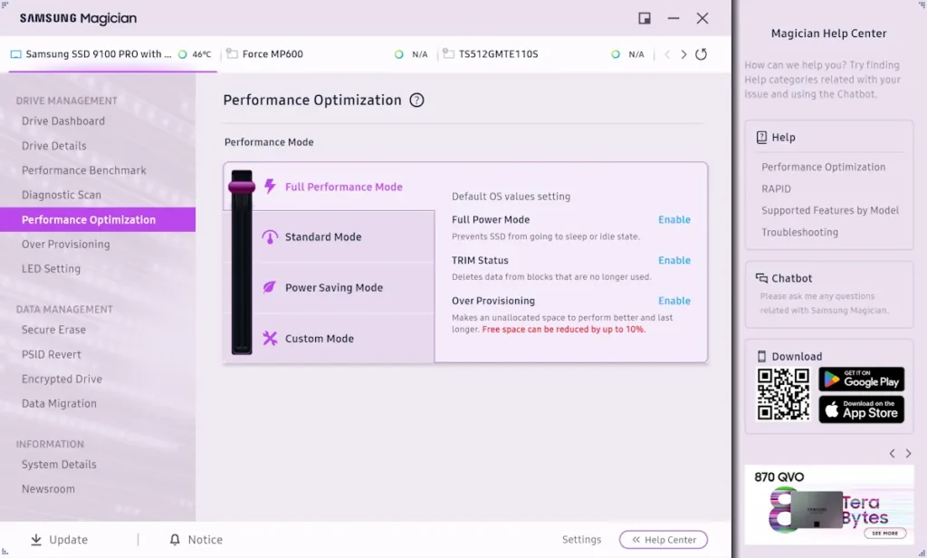Image resolution: width=927 pixels, height=558 pixels.
Task: Show previous ad banner with left chevron
Action: pos(892,453)
